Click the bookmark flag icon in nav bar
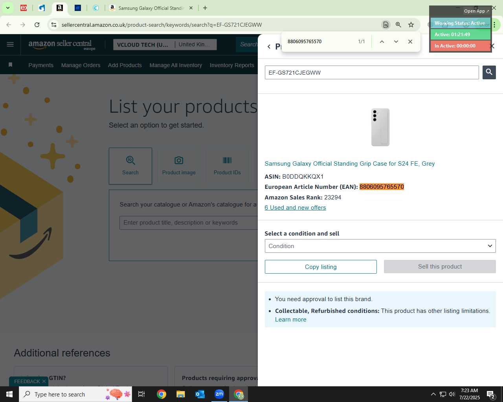The height and width of the screenshot is (402, 503). pyautogui.click(x=11, y=65)
